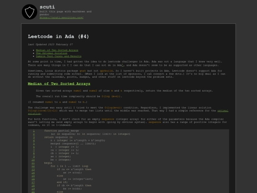This screenshot has height=193, width=257.
Task: Click code line number 5
Action: coord(34,143)
